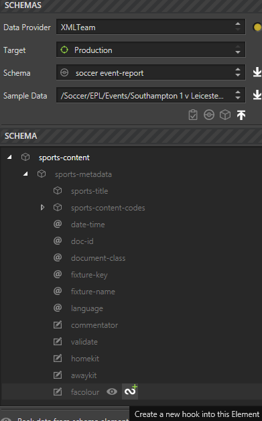Click the circled icon inside the Schema field
Screen dimensions: 262x421
point(64,72)
